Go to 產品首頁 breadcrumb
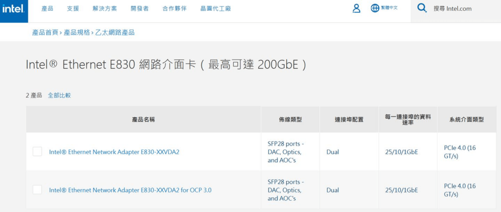 coord(45,32)
